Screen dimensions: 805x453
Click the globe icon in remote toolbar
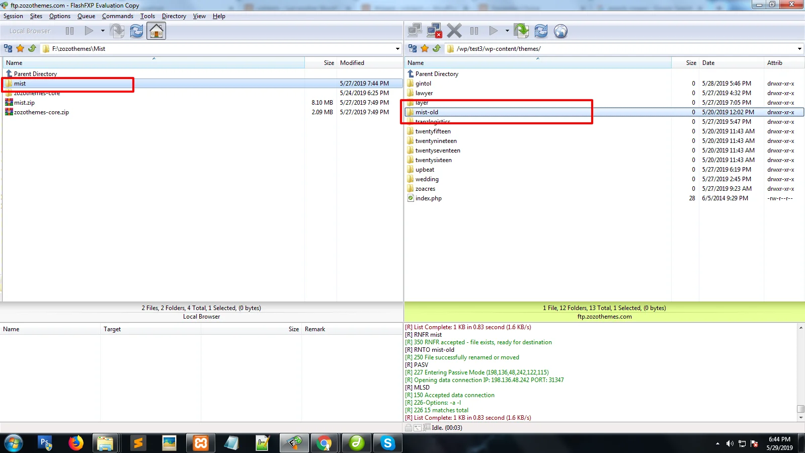[x=560, y=31]
